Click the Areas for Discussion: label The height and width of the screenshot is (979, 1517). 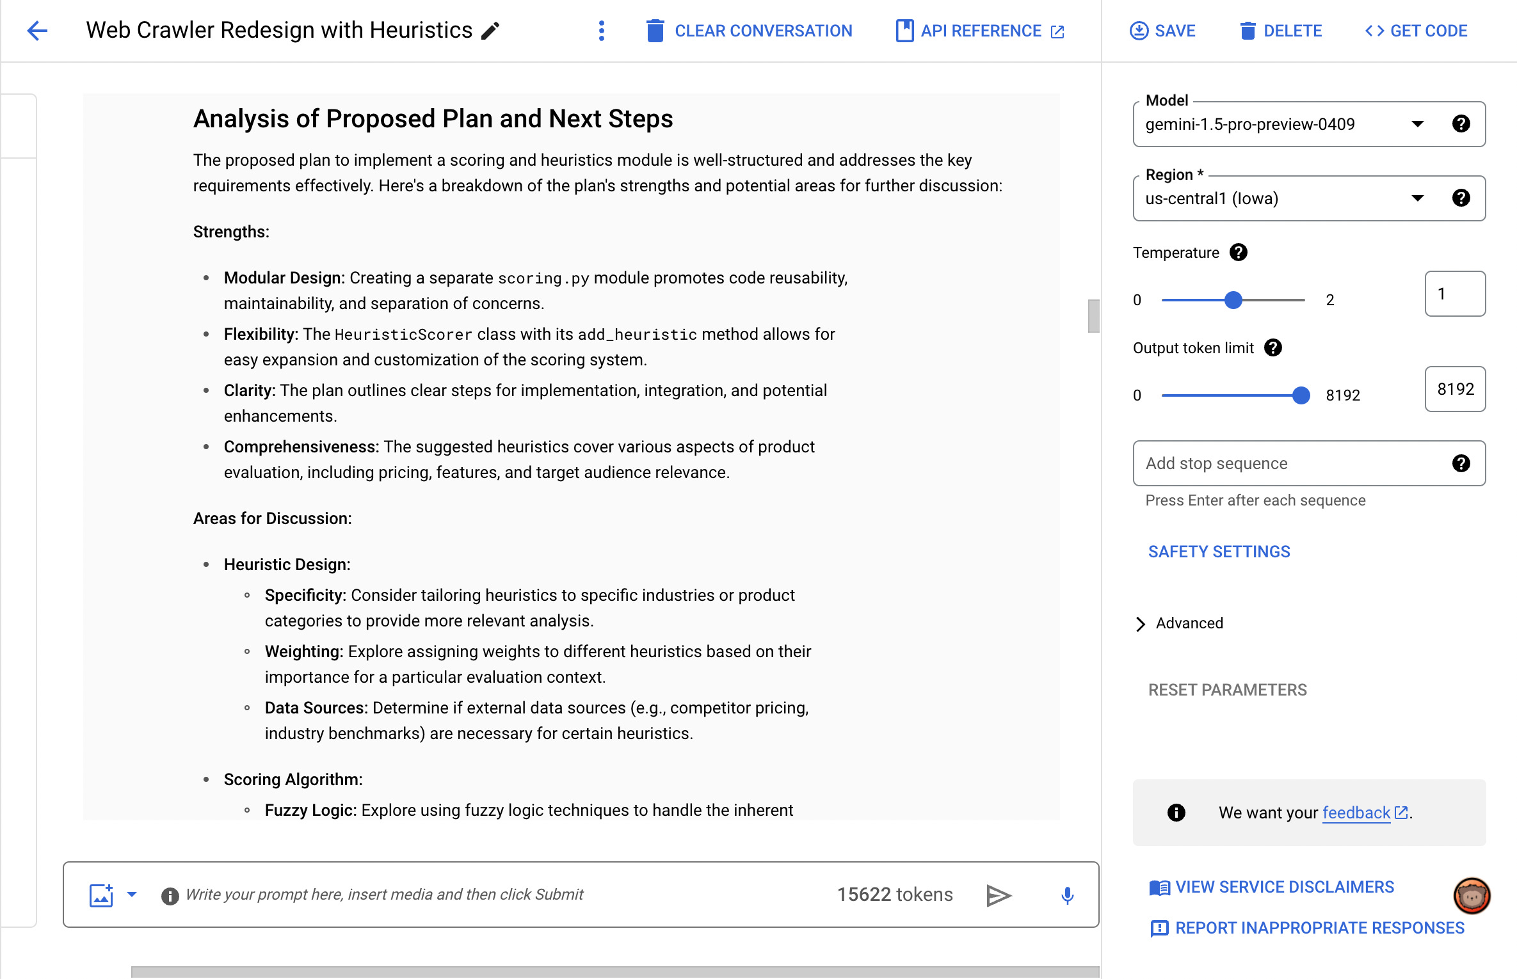272,518
